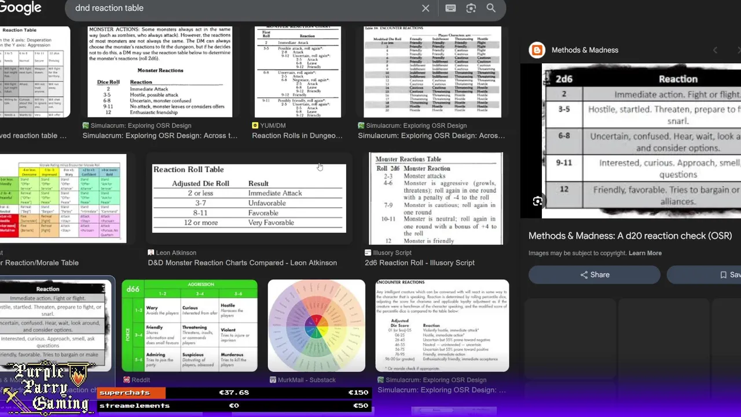Click the Learn More copyright link

(x=645, y=253)
